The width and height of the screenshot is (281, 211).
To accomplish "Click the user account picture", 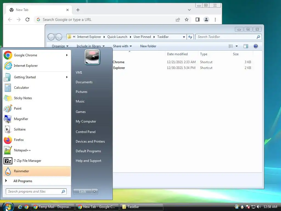I will (92, 57).
